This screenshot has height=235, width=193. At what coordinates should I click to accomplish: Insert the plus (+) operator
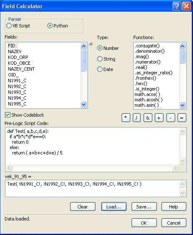[x=159, y=118]
